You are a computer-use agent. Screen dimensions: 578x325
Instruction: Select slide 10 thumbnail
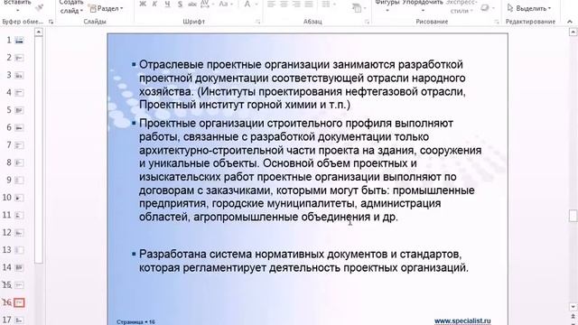[x=19, y=198]
